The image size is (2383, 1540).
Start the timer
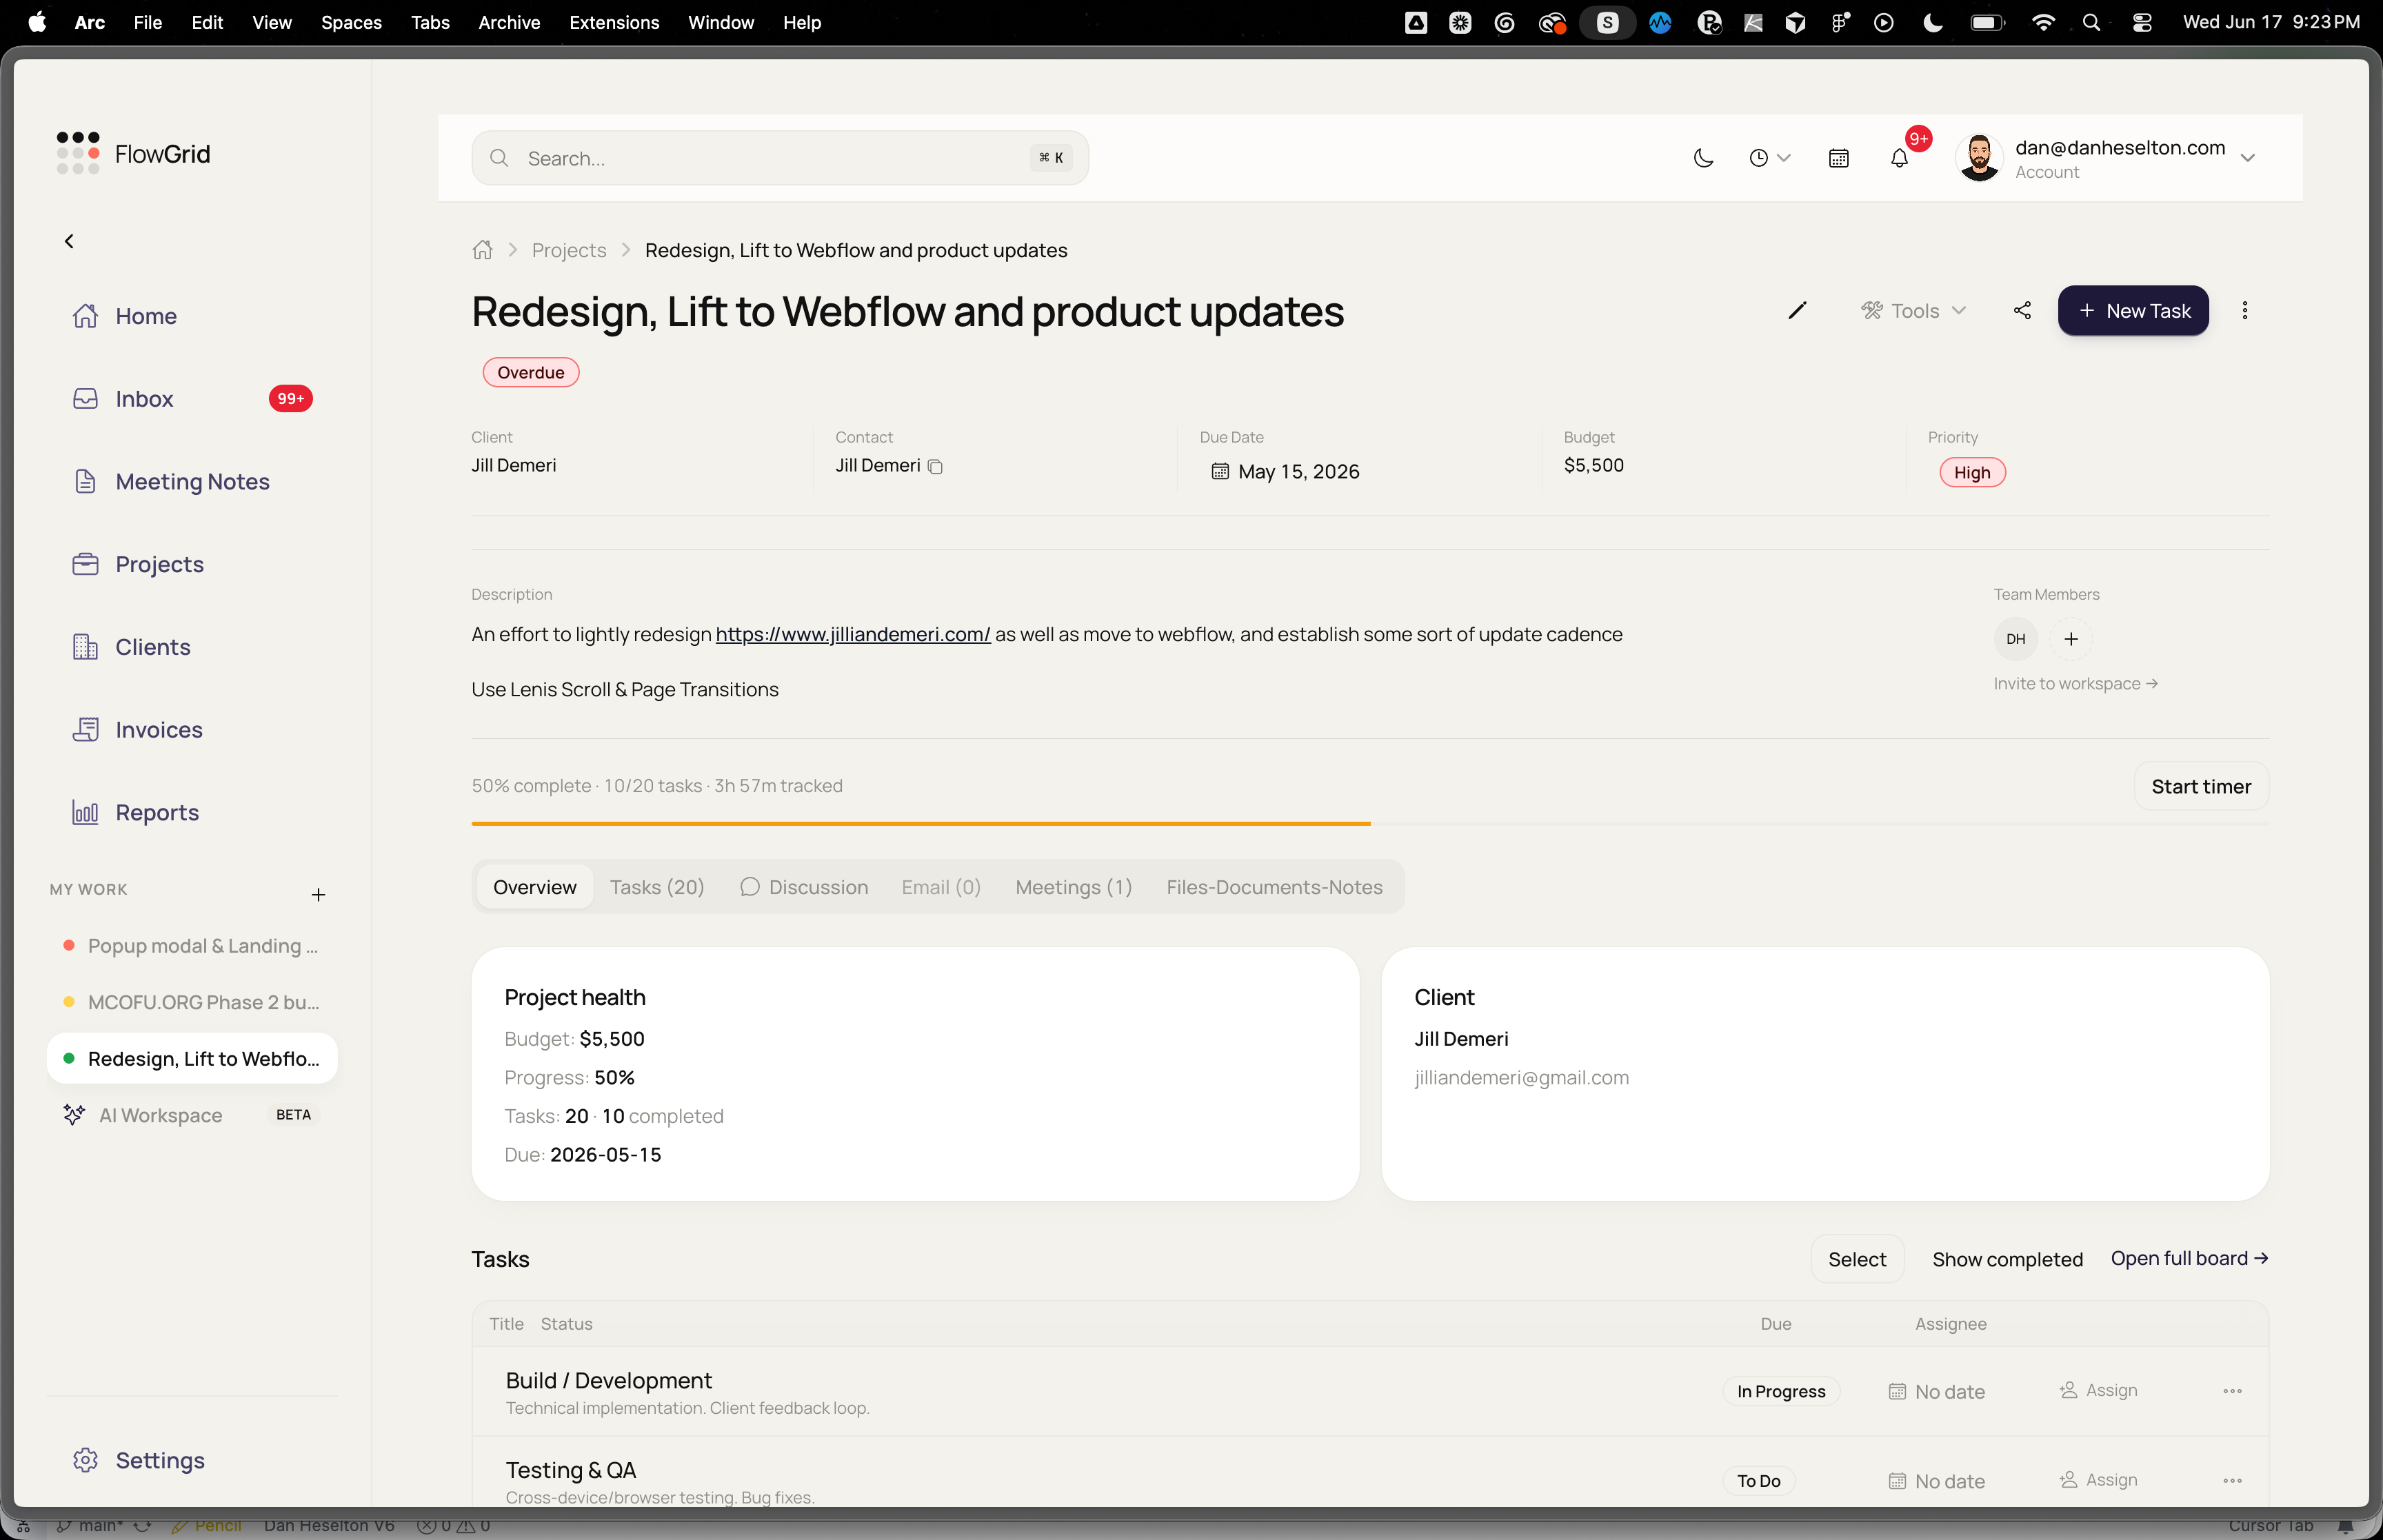pos(2201,786)
